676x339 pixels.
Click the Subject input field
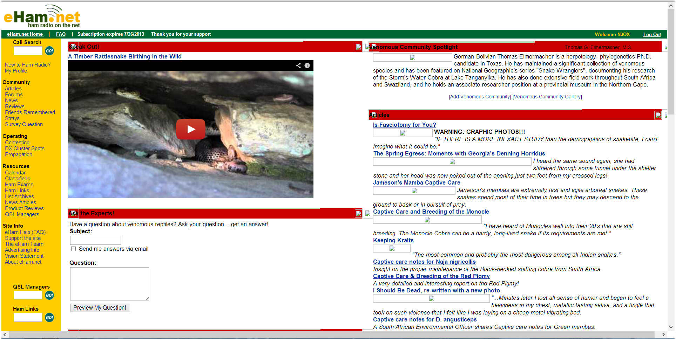coord(95,240)
